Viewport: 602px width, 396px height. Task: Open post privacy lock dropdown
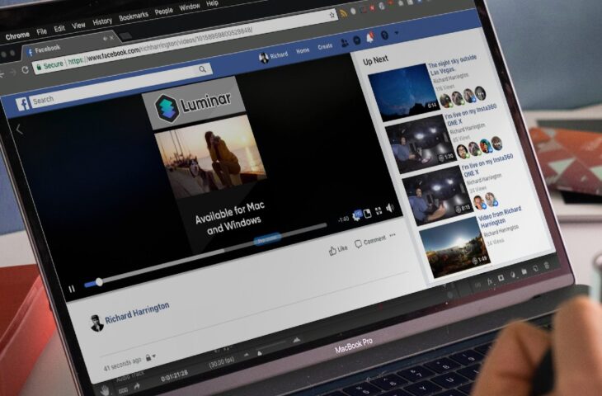pos(150,357)
